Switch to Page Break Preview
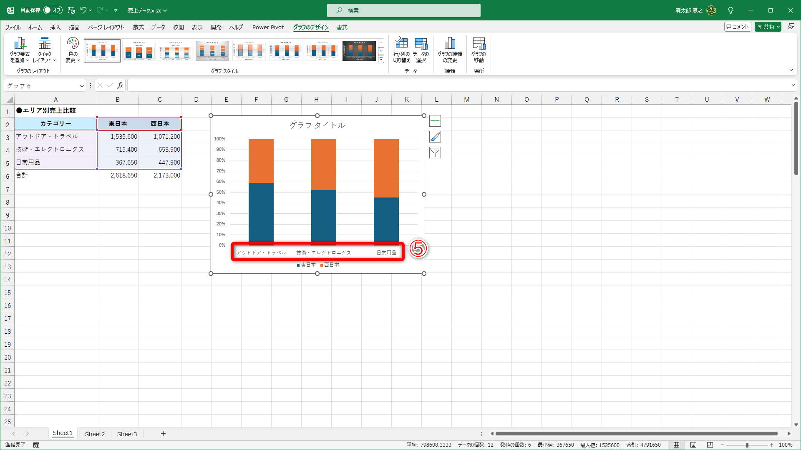Image resolution: width=801 pixels, height=450 pixels. click(710, 445)
